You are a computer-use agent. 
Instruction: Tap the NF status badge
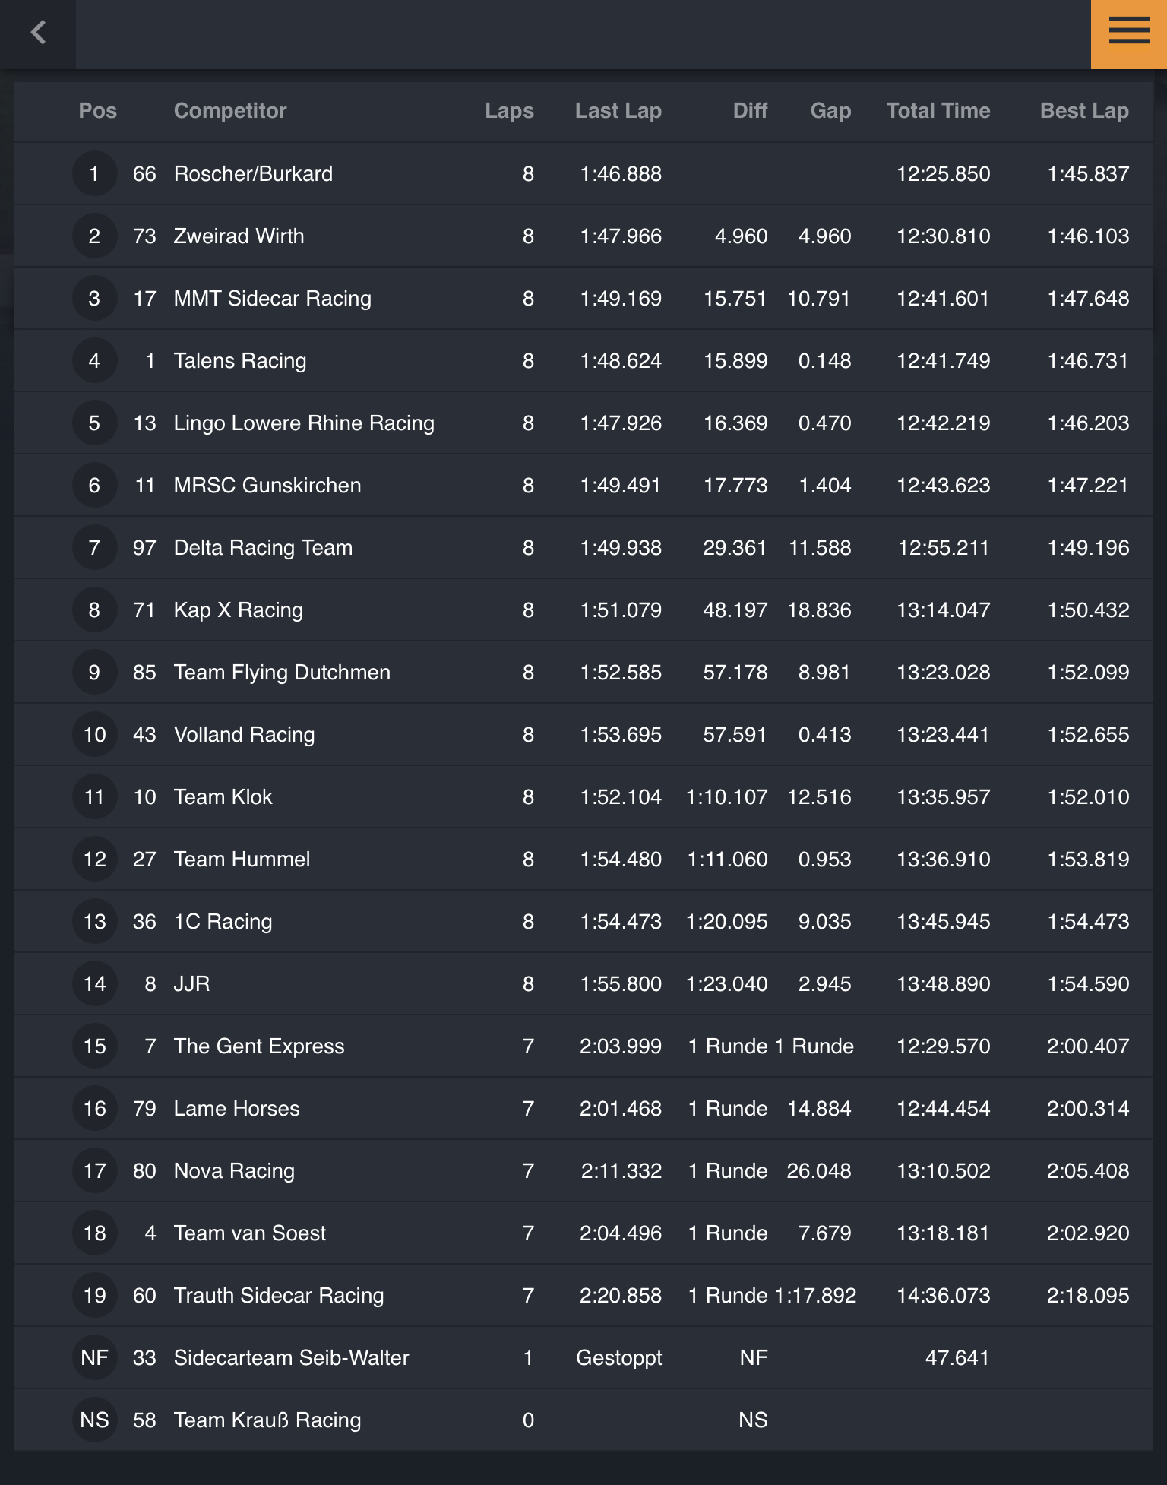tap(94, 1358)
